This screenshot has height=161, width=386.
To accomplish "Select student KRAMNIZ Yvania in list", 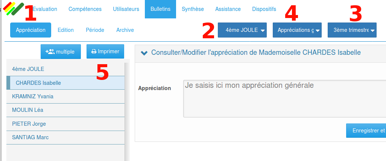I will pyautogui.click(x=65, y=96).
